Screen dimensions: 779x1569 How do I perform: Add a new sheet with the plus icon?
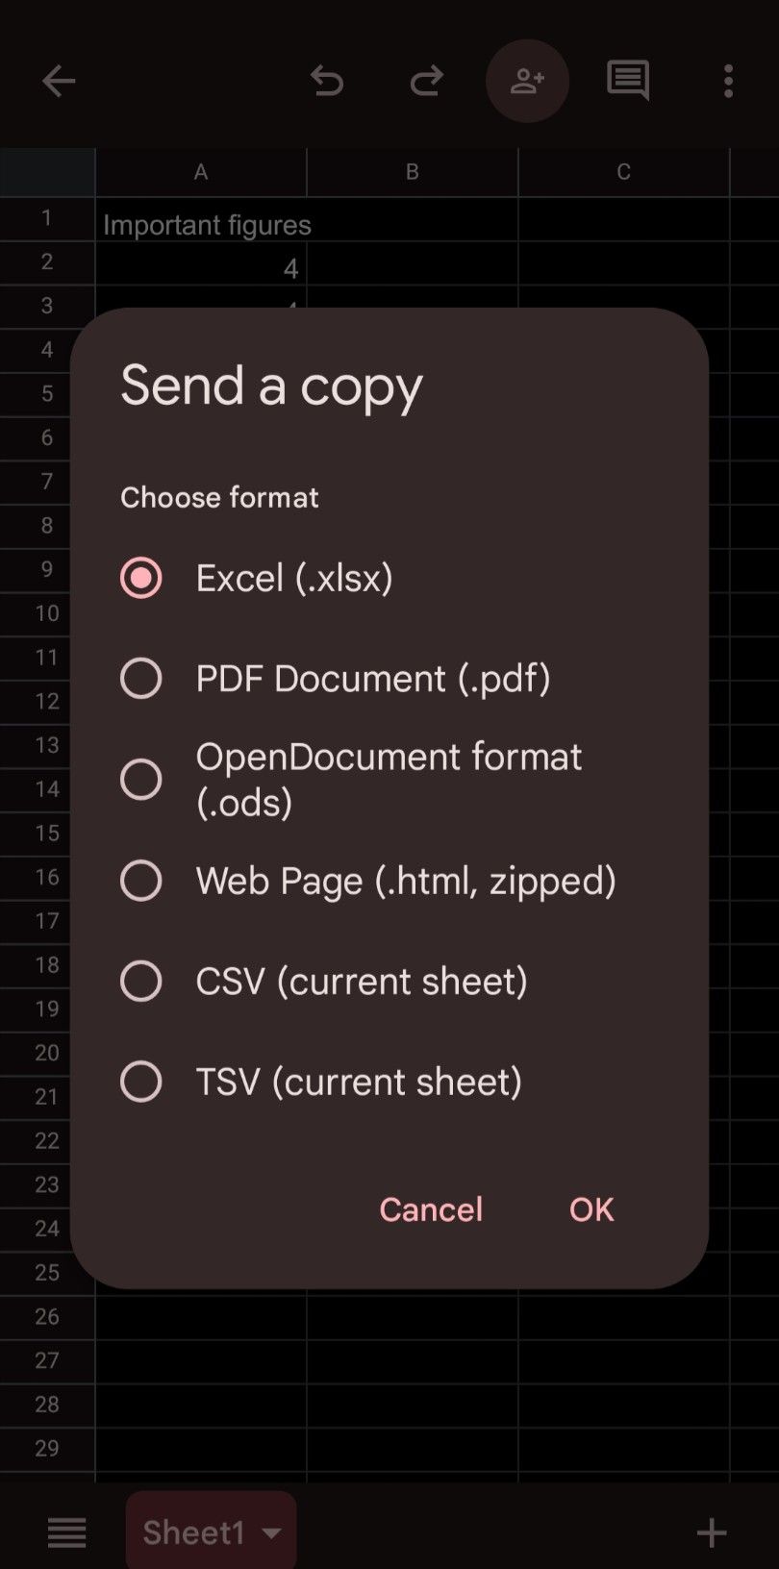(x=711, y=1532)
